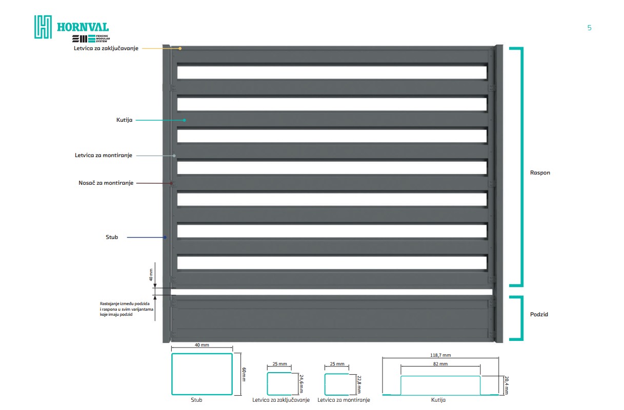
Task: Click the 82 mm dimension label
Action: click(440, 364)
